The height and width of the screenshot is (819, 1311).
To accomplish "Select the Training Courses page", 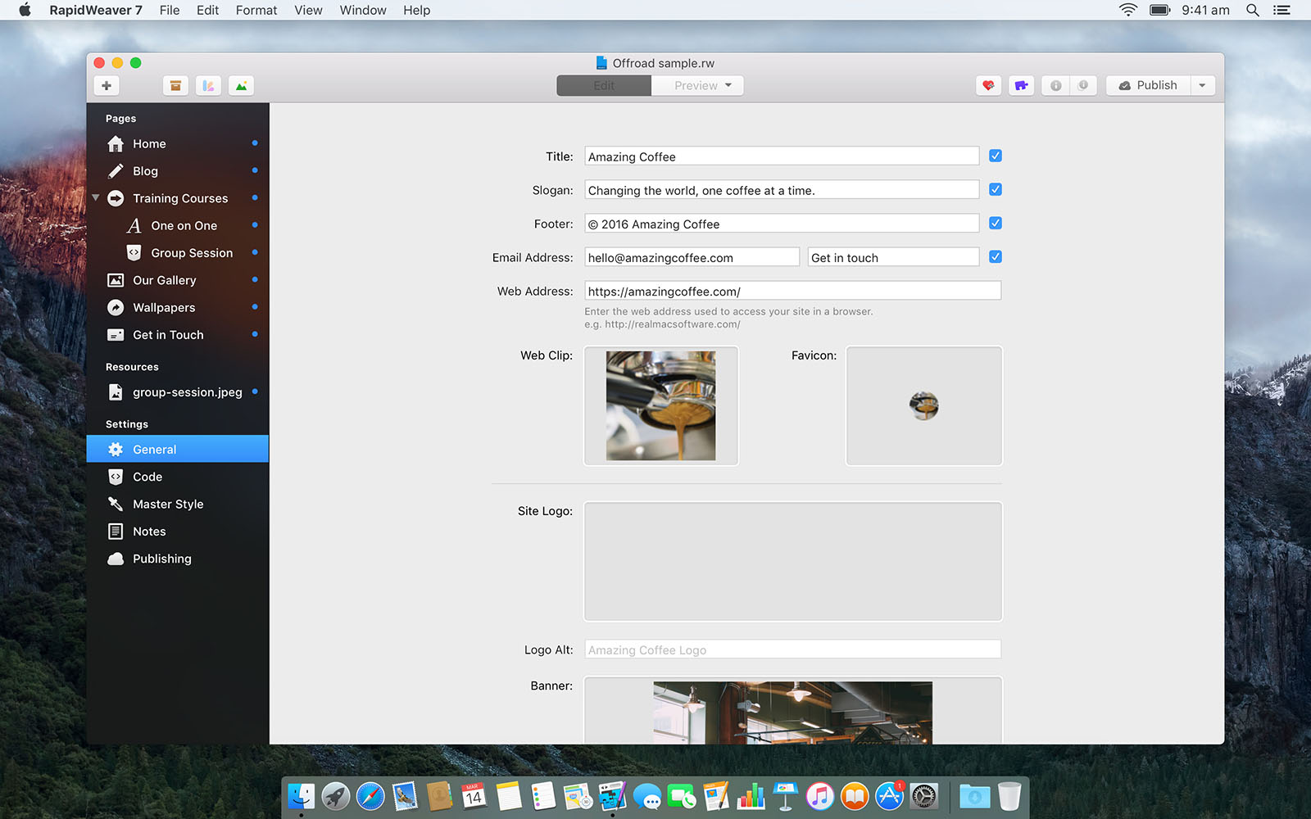I will (178, 198).
